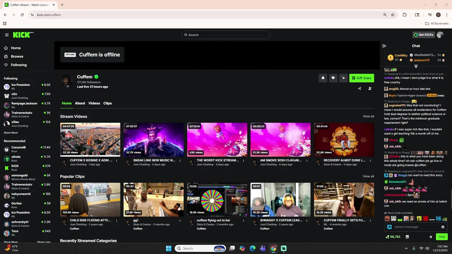Screen dimensions: 452x254
Task: Click the green Chat send button
Action: coord(442,237)
